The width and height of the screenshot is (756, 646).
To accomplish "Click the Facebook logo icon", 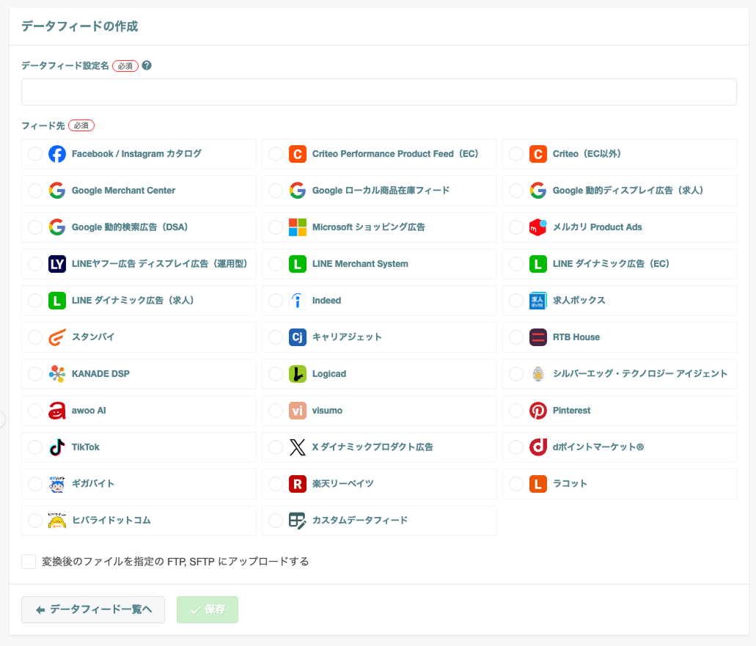I will [x=57, y=154].
